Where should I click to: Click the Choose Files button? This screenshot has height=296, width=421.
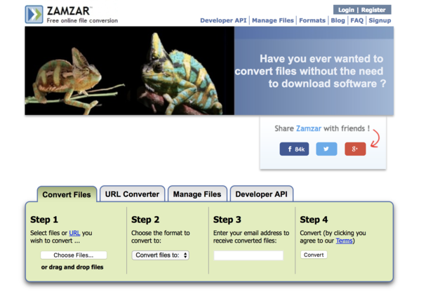[74, 255]
